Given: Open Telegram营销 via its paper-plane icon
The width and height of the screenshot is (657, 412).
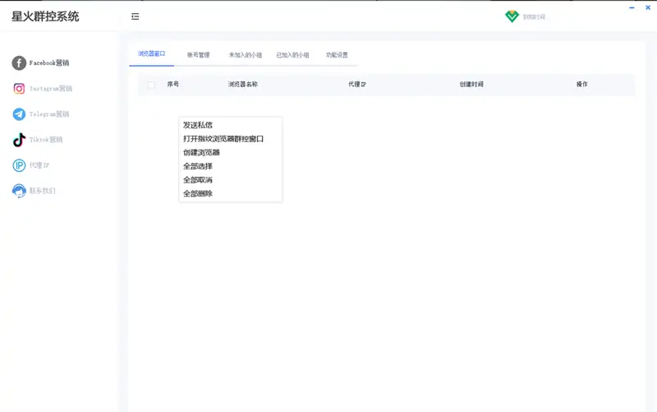Looking at the screenshot, I should click(x=19, y=114).
